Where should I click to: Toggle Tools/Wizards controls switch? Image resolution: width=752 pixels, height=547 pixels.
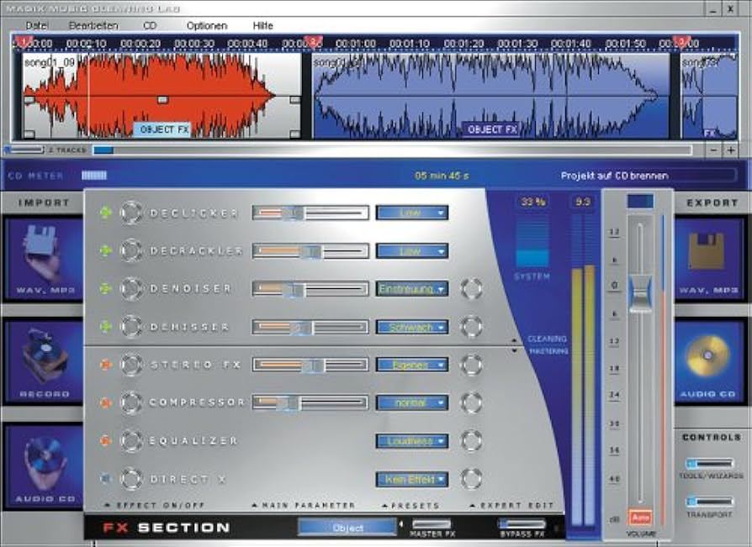click(x=710, y=463)
